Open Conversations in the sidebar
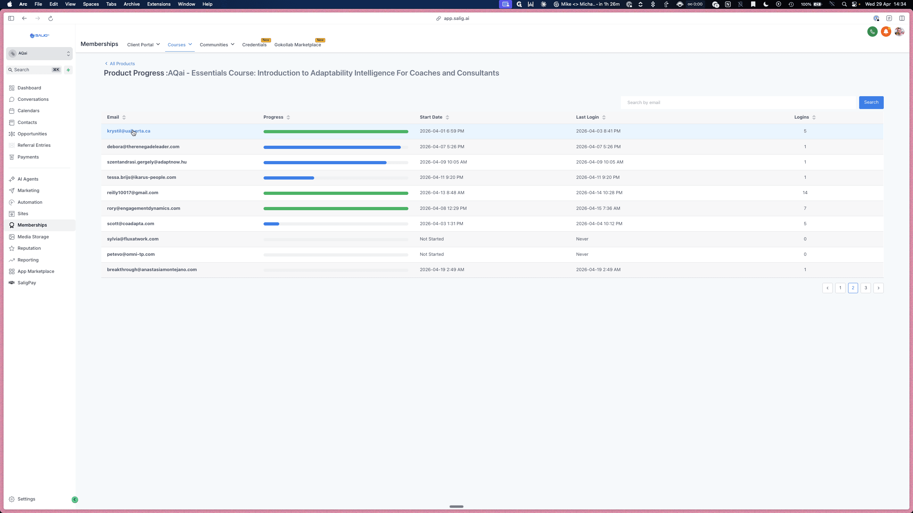 coord(33,99)
